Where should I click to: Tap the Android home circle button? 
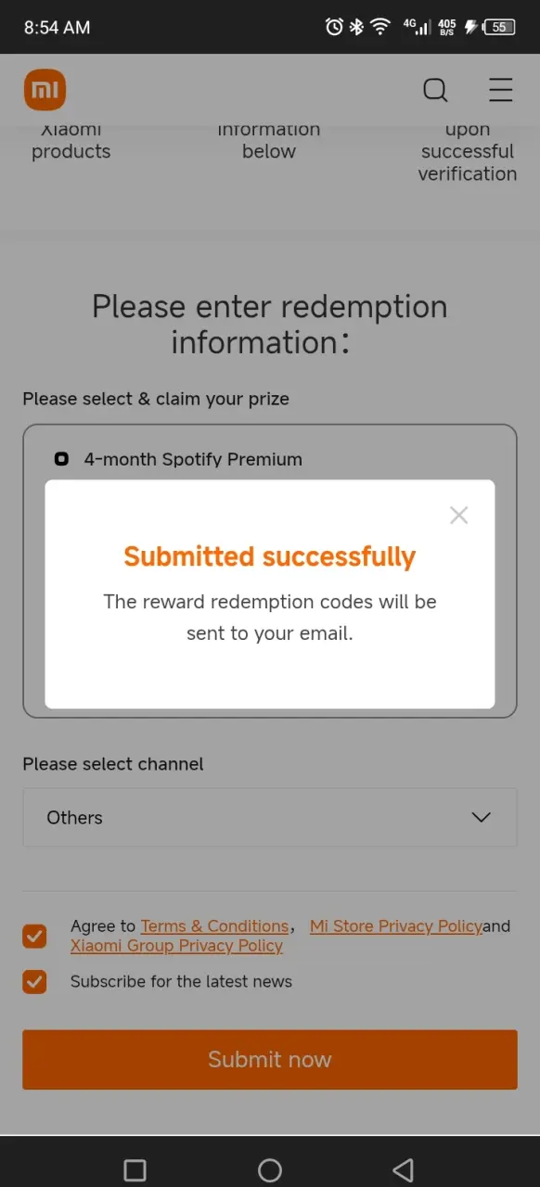pos(270,1170)
